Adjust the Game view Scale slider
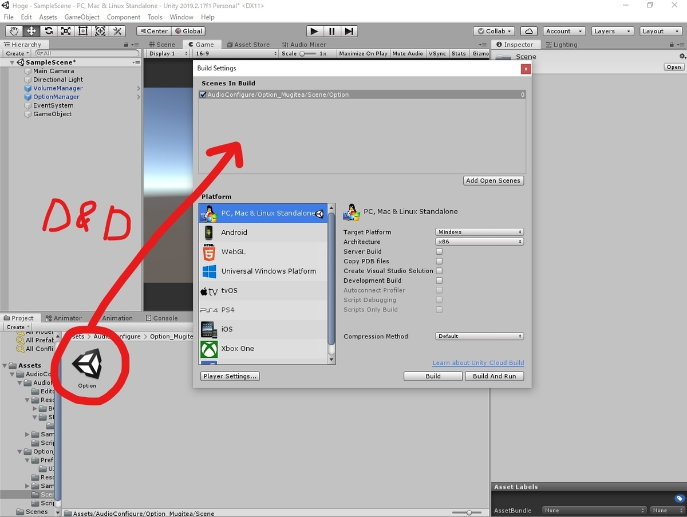 pyautogui.click(x=308, y=53)
